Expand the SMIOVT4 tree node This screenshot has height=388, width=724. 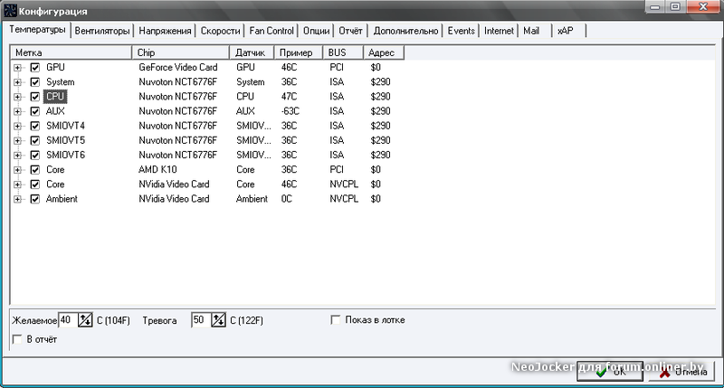pyautogui.click(x=17, y=127)
